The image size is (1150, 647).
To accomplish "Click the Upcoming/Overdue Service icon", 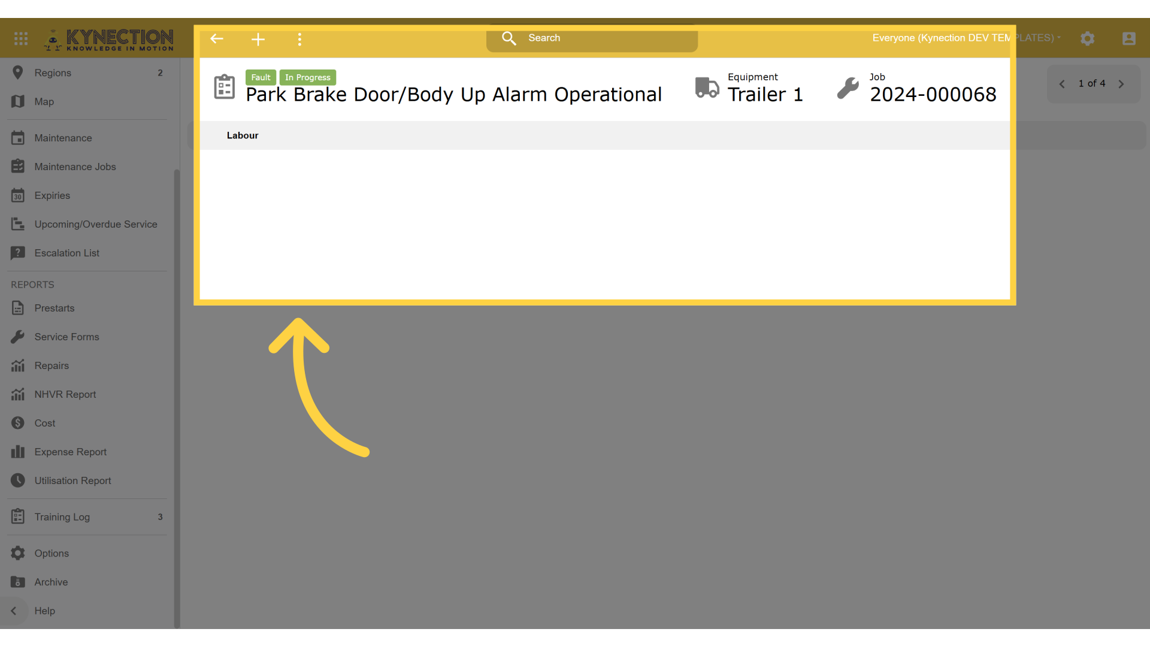I will click(x=18, y=224).
